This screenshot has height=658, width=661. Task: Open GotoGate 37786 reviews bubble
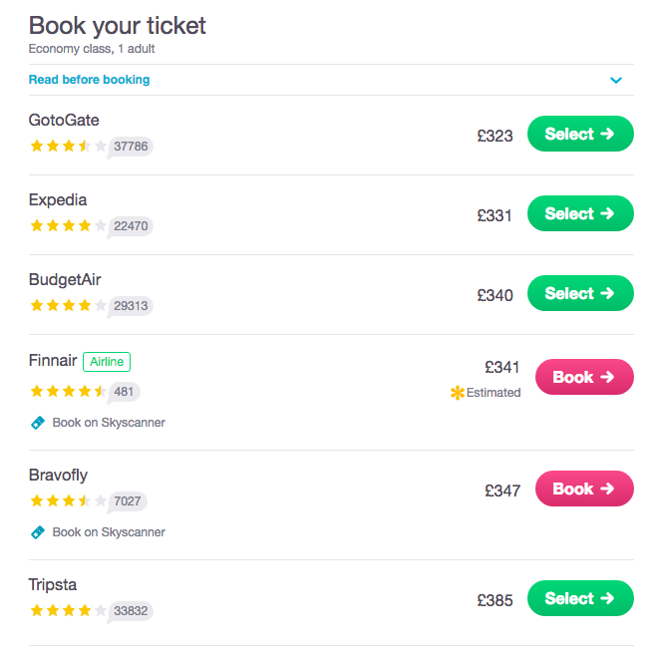(131, 147)
